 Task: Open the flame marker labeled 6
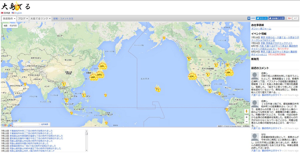(x=207, y=74)
